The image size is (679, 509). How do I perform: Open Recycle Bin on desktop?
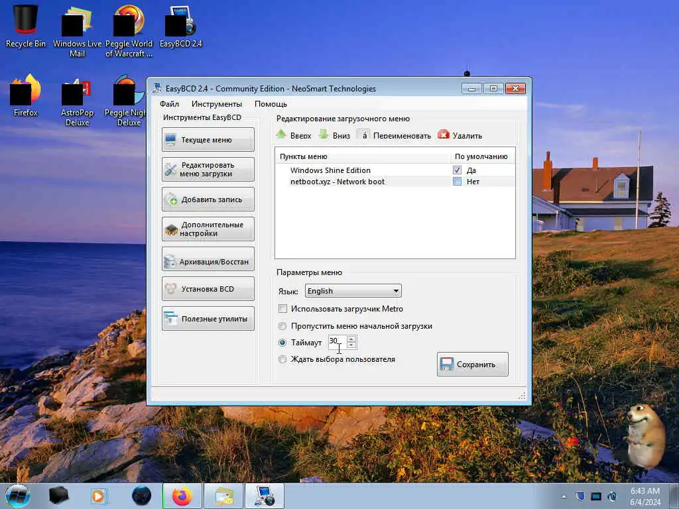pyautogui.click(x=26, y=26)
